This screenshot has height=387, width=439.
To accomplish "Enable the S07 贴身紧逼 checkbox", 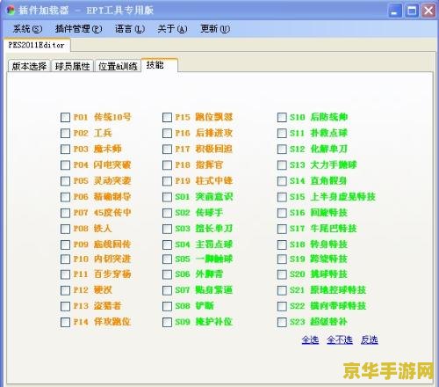I will (167, 290).
